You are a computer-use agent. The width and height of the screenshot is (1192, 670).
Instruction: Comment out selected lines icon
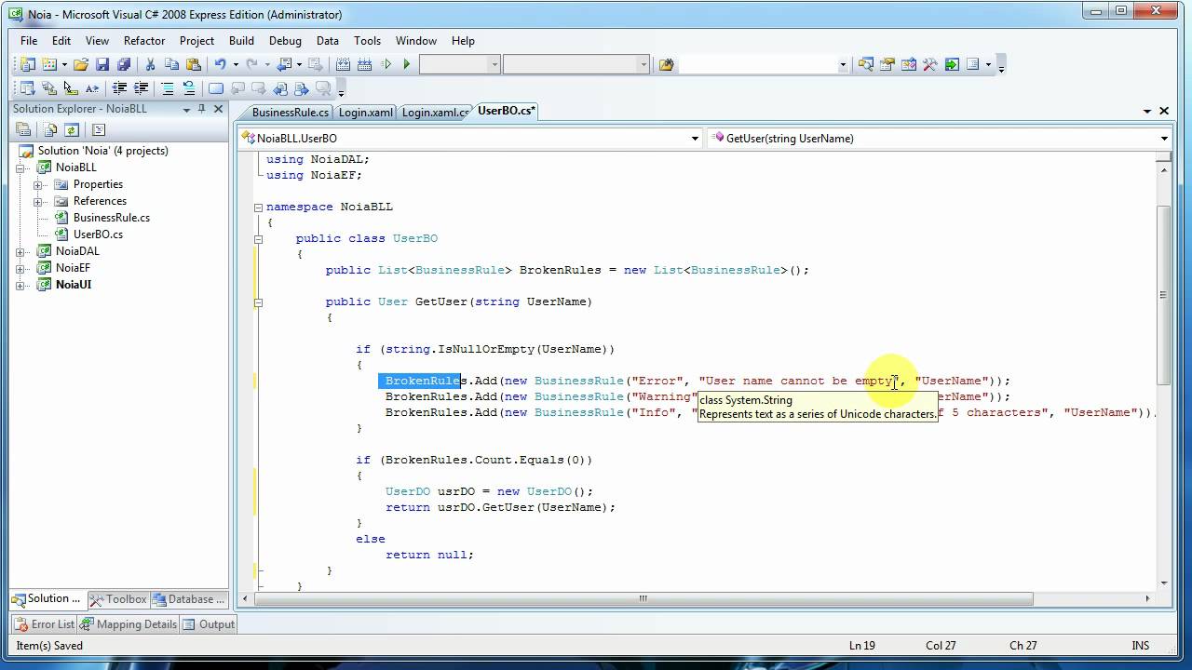(168, 88)
